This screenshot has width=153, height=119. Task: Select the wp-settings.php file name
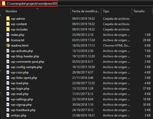(x=22, y=99)
